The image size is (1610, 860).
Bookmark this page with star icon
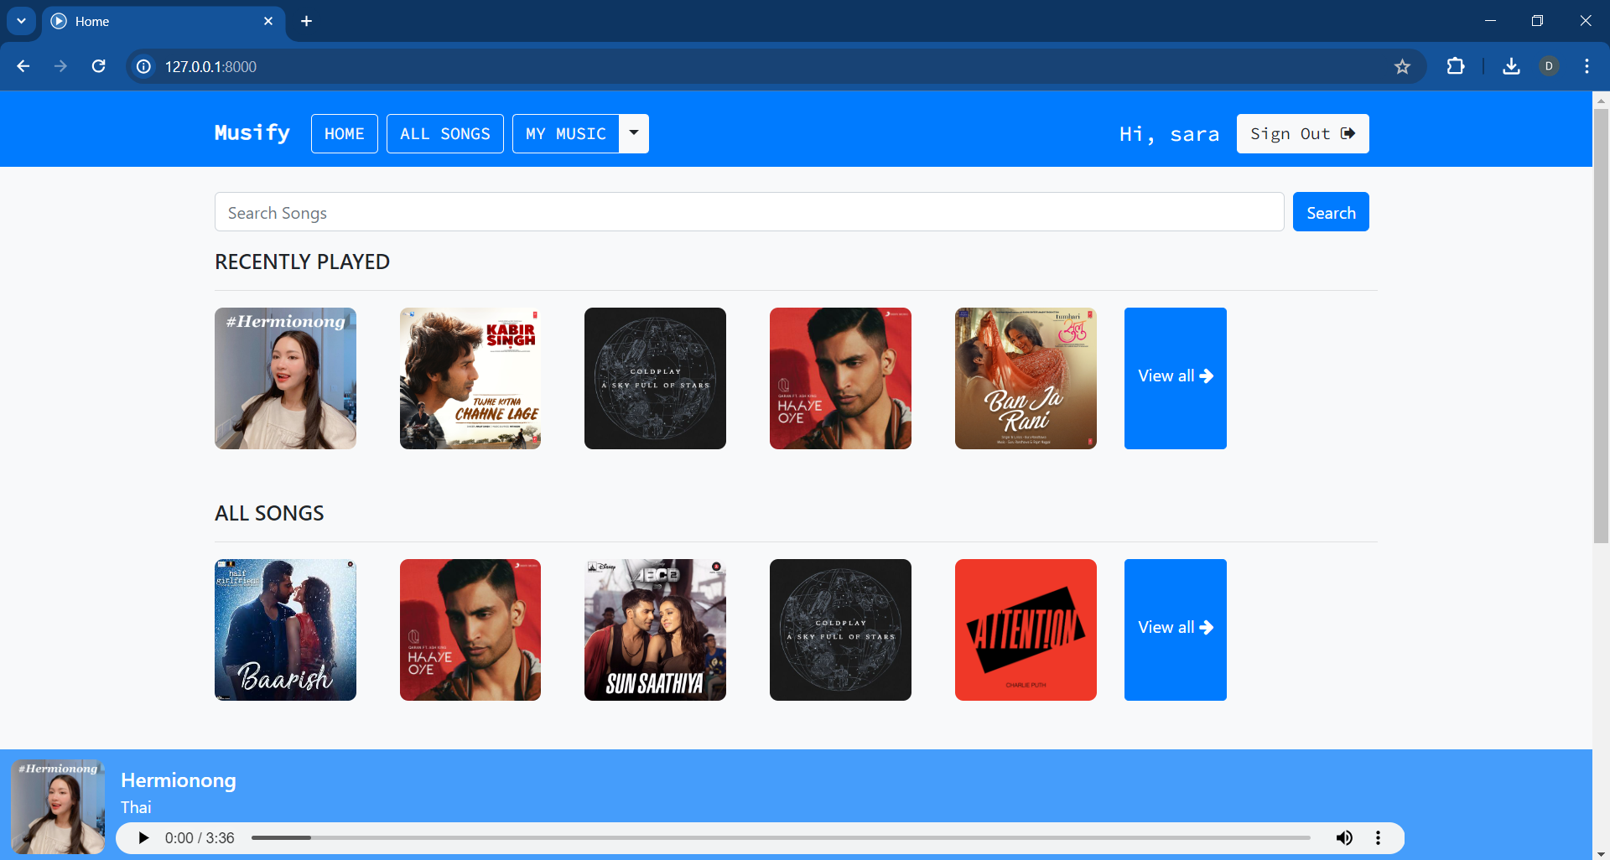coord(1402,66)
